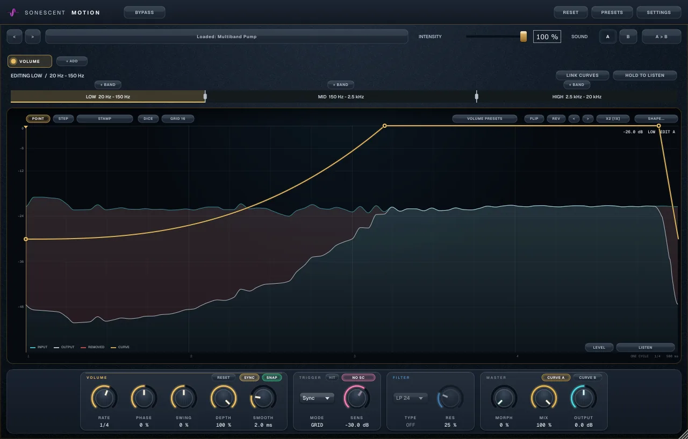
Task: Toggle SNAP in the Volume panel
Action: tap(272, 378)
